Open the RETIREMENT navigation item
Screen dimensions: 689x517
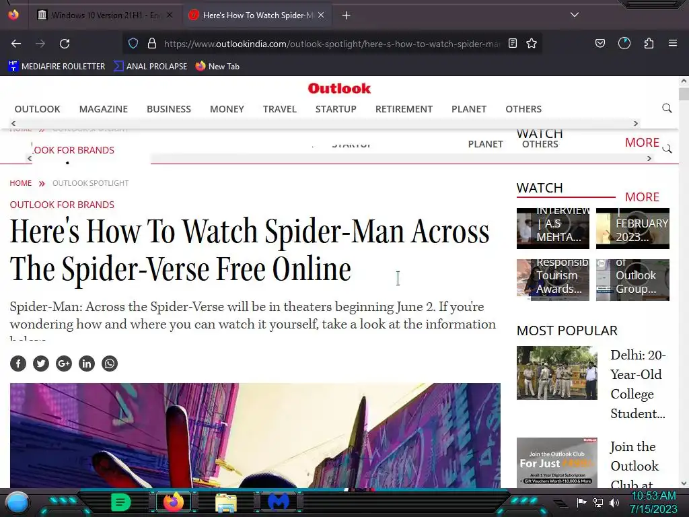[x=404, y=109]
